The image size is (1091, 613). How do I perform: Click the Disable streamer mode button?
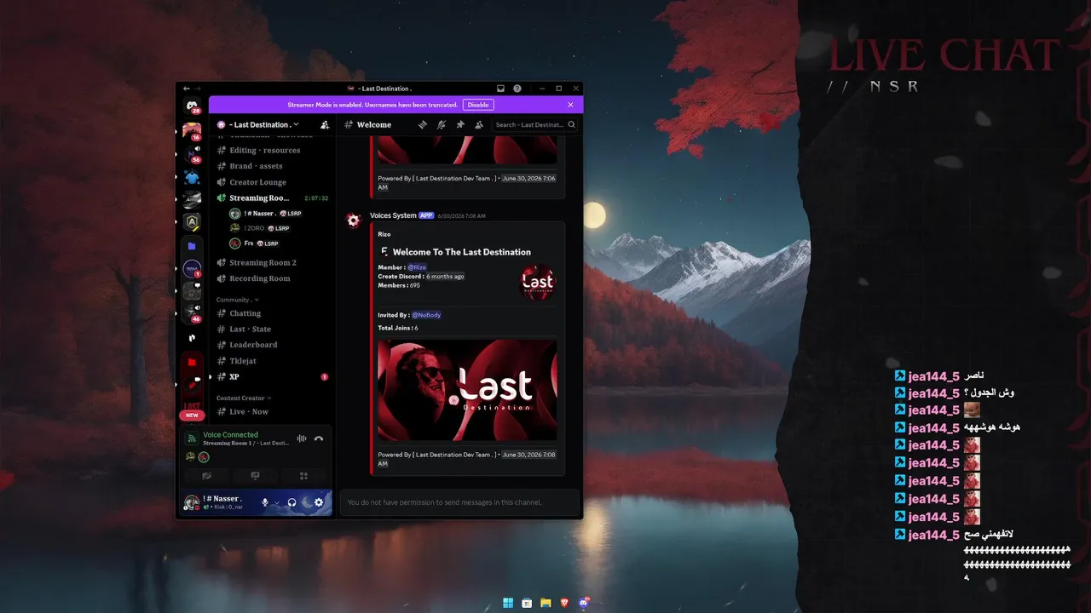pos(478,105)
